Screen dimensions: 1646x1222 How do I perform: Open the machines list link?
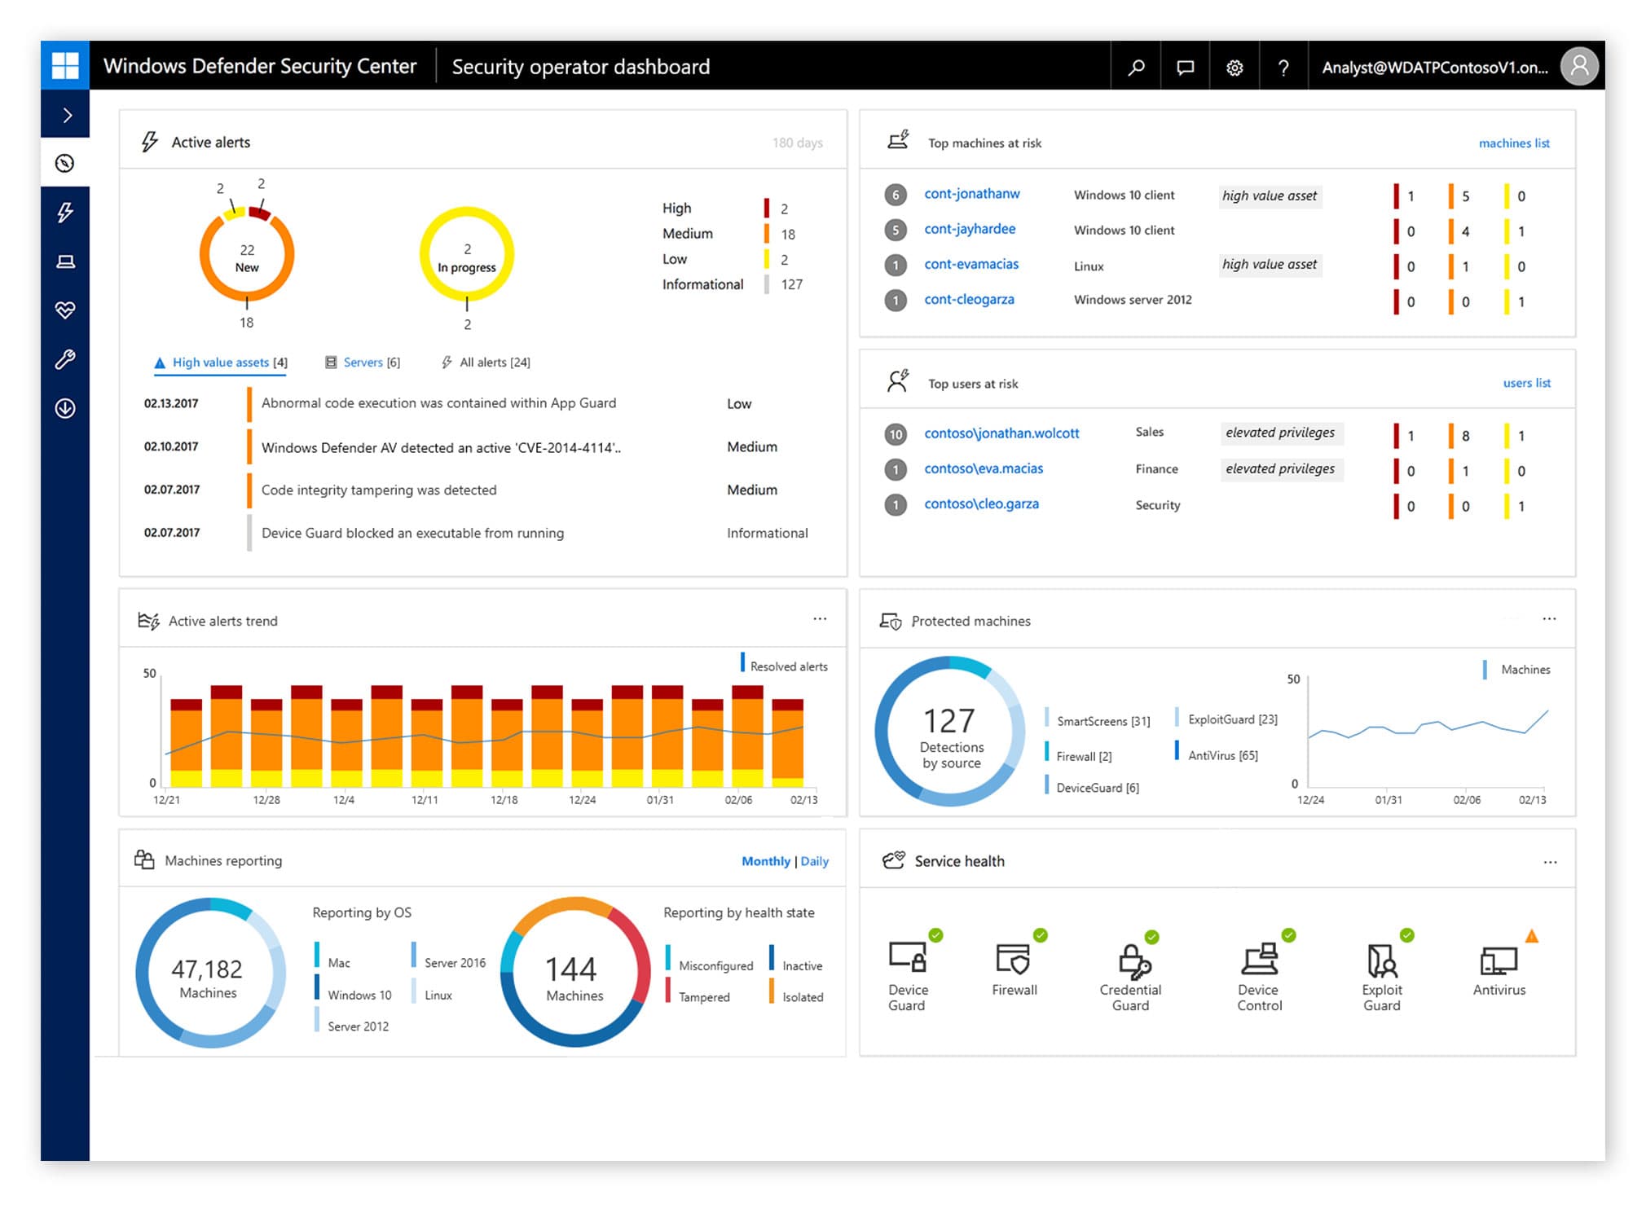coord(1514,143)
